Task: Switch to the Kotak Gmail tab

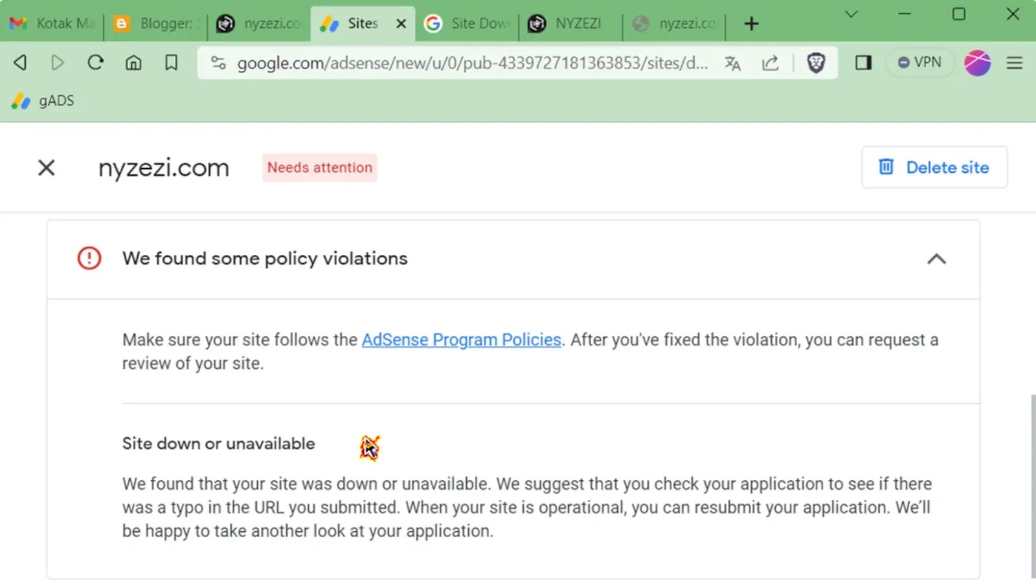Action: pos(52,24)
